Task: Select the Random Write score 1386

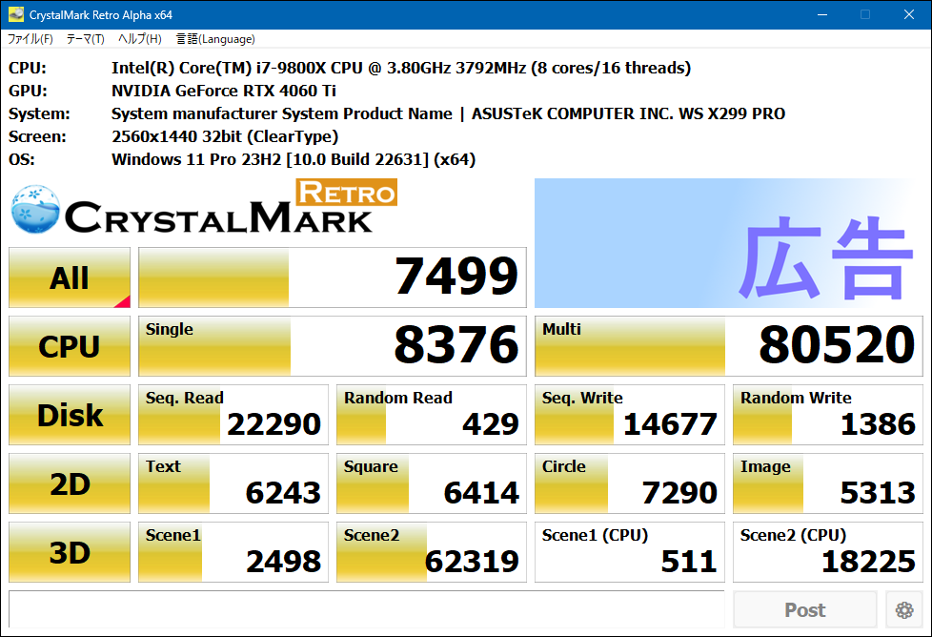Action: tap(828, 415)
